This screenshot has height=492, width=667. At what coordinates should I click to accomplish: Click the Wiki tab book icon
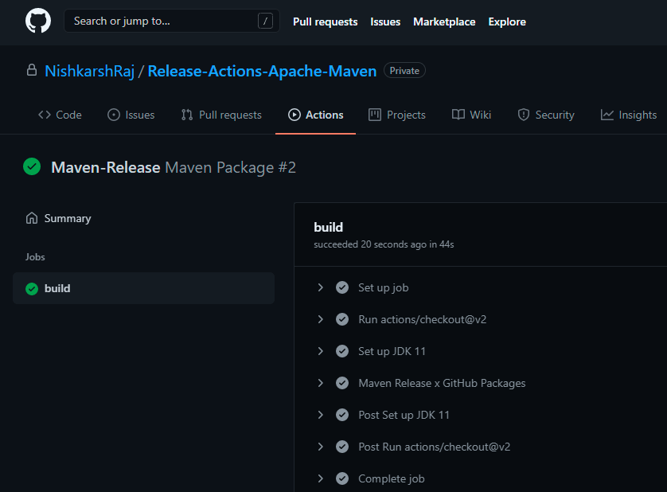coord(458,115)
